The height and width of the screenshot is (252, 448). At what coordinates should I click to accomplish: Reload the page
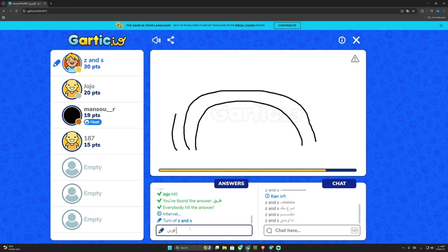(x=16, y=11)
